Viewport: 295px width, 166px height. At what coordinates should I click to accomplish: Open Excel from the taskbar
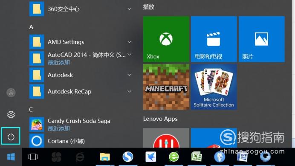tap(197, 157)
